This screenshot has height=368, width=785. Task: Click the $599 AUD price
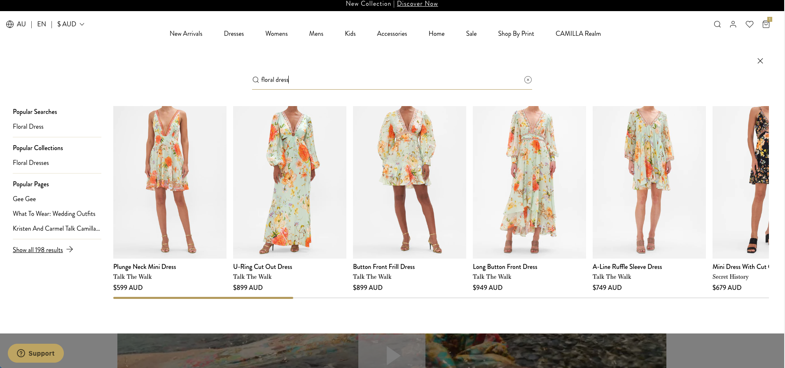(128, 288)
